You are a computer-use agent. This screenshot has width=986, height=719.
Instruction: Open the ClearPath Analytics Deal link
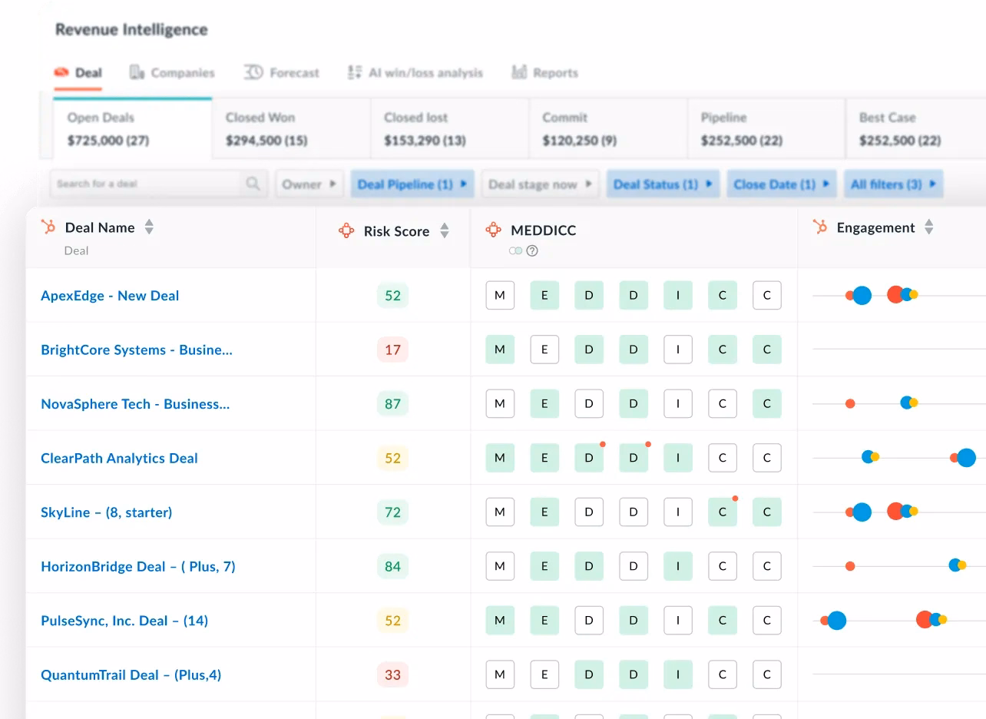[119, 459]
